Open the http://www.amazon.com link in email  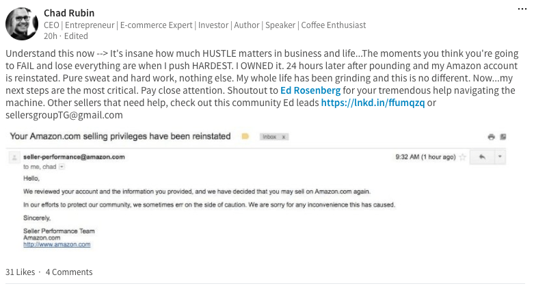pos(57,244)
